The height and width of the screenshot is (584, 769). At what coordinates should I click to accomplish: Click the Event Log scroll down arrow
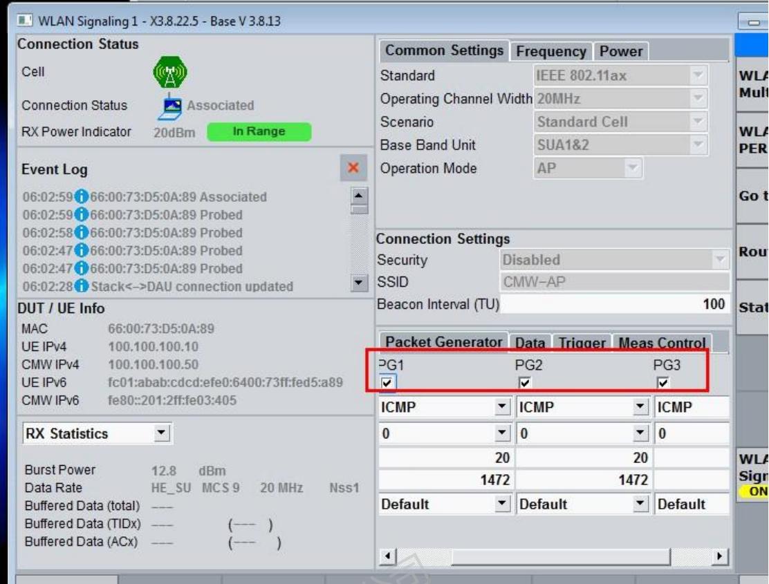359,283
